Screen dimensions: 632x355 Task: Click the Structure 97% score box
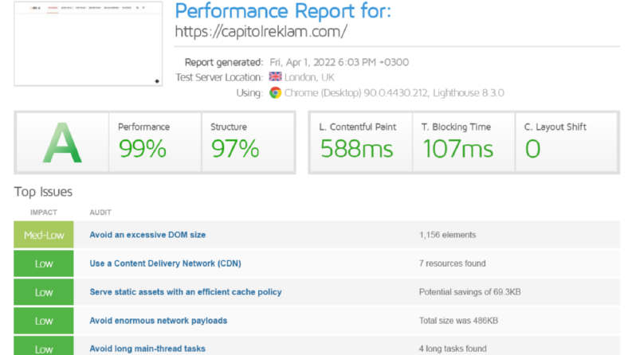tap(248, 142)
